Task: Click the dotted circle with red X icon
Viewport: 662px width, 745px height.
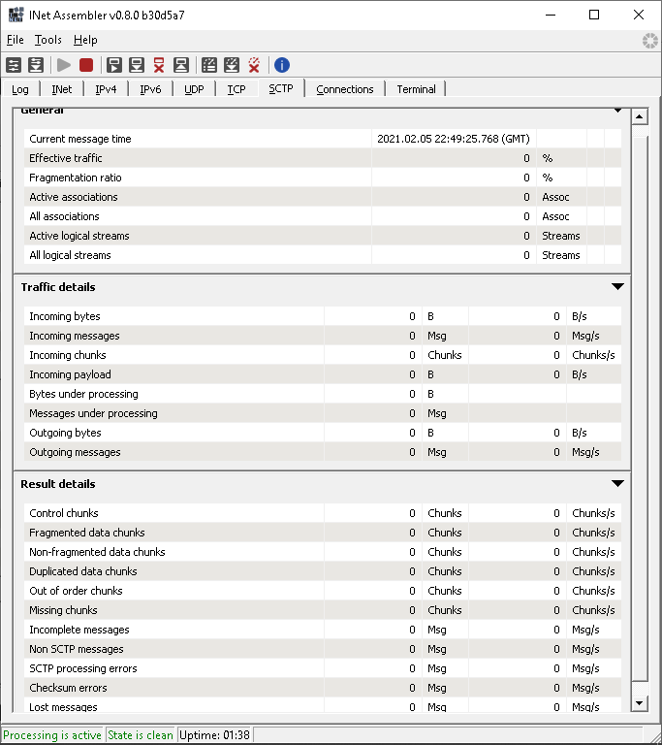Action: click(254, 65)
